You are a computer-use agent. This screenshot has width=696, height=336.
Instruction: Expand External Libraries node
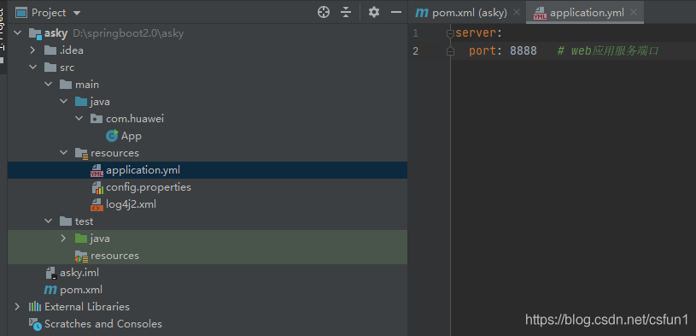(17, 307)
